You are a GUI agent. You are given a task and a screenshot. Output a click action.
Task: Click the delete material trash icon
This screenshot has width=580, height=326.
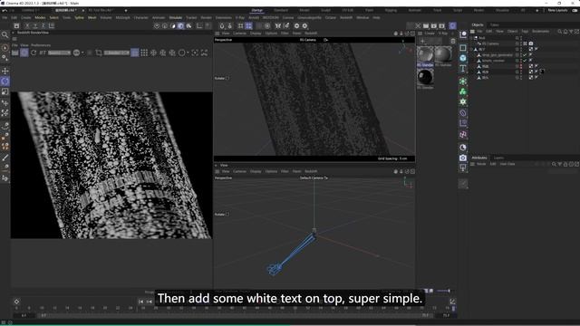pos(453,41)
